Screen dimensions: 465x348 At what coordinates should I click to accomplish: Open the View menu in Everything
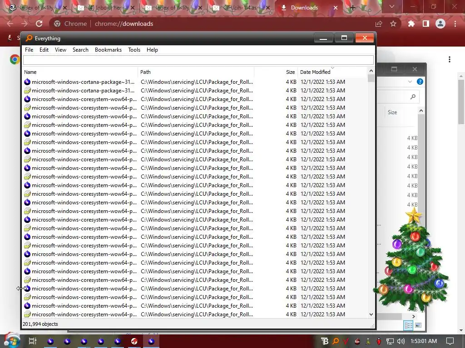[60, 50]
